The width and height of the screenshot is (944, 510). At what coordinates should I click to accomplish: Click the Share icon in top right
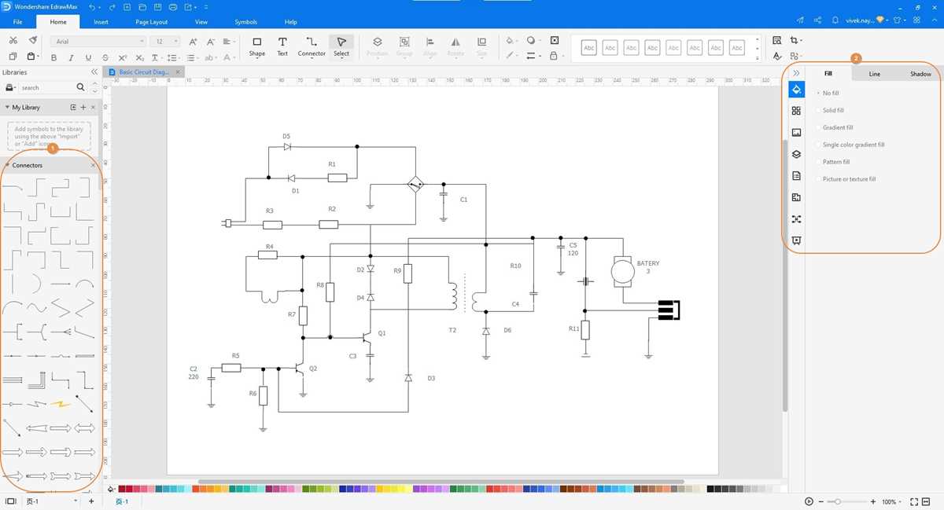818,20
